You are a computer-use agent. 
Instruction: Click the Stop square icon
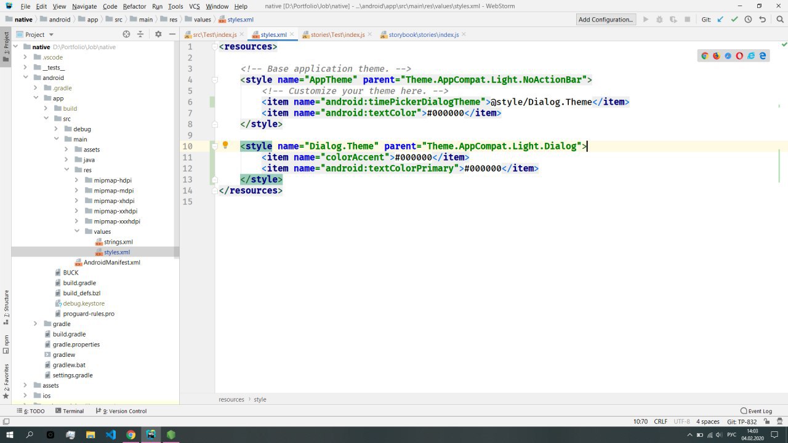(688, 20)
